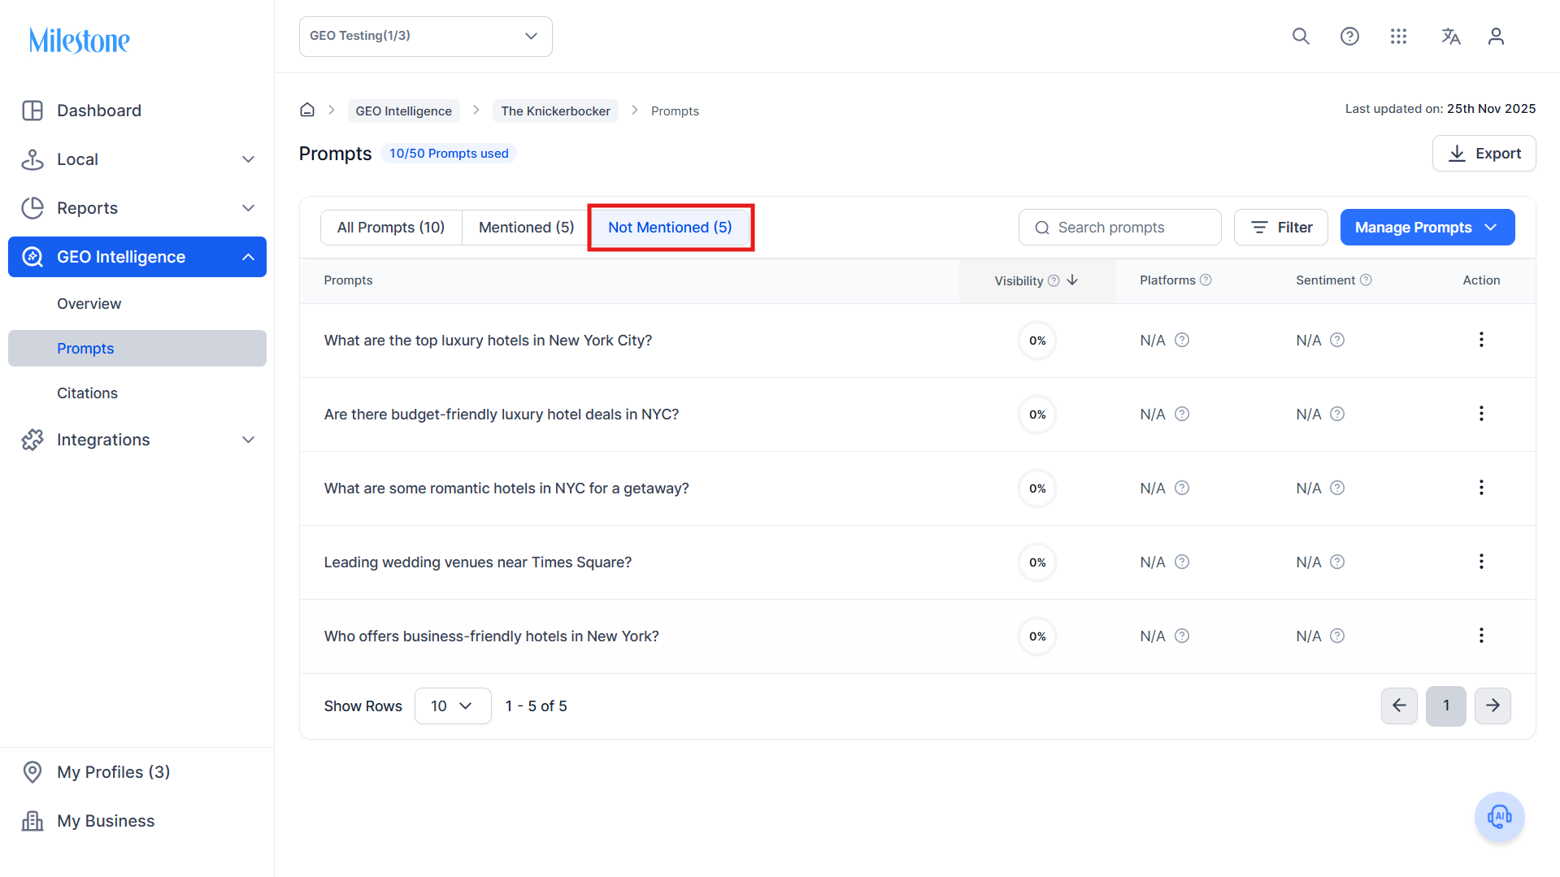Sort by Visibility using the arrow icon

(1072, 280)
